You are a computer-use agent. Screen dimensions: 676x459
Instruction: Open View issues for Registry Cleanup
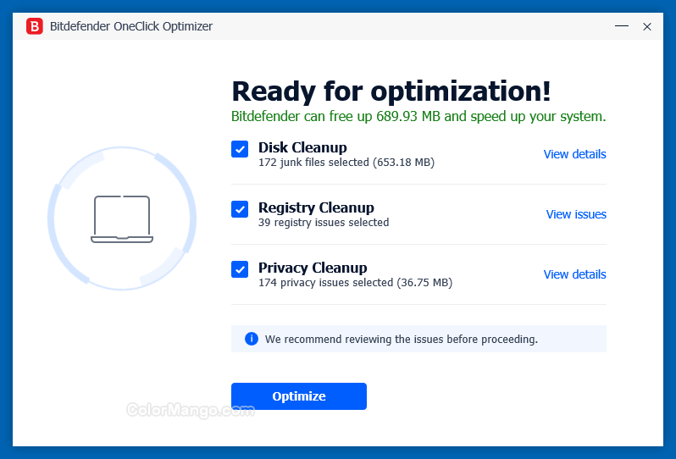(576, 214)
